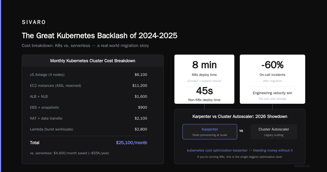Screen dimensions: 327x172
Task: Click the K8s deploy time label
Action: click(x=204, y=75)
